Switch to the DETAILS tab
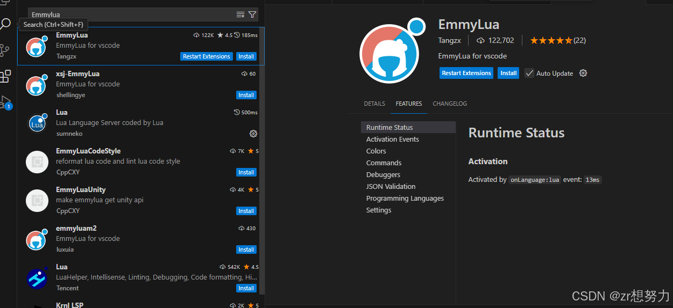The image size is (673, 308). pyautogui.click(x=374, y=104)
